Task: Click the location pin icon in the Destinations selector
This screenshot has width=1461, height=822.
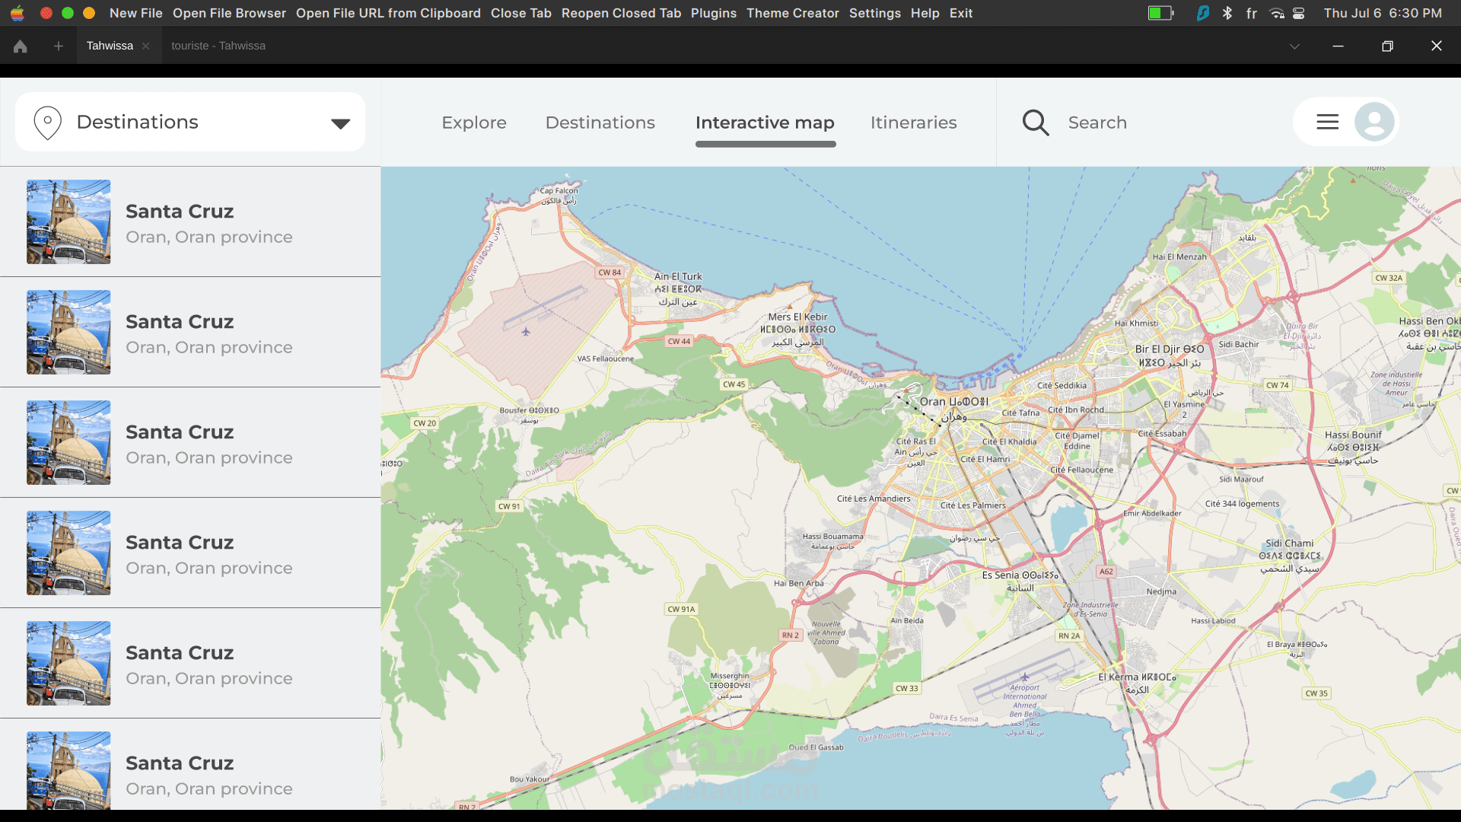Action: [x=47, y=123]
